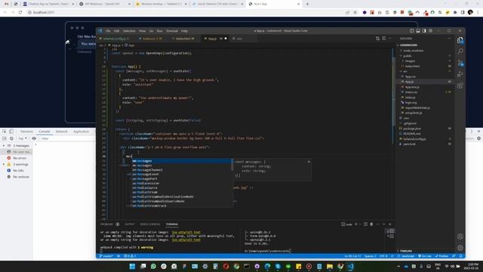
Task: Switch to the Elements tab in DevTools
Action: [x=26, y=131]
